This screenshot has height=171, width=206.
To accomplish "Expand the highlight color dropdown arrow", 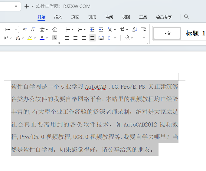I will point(35,38).
